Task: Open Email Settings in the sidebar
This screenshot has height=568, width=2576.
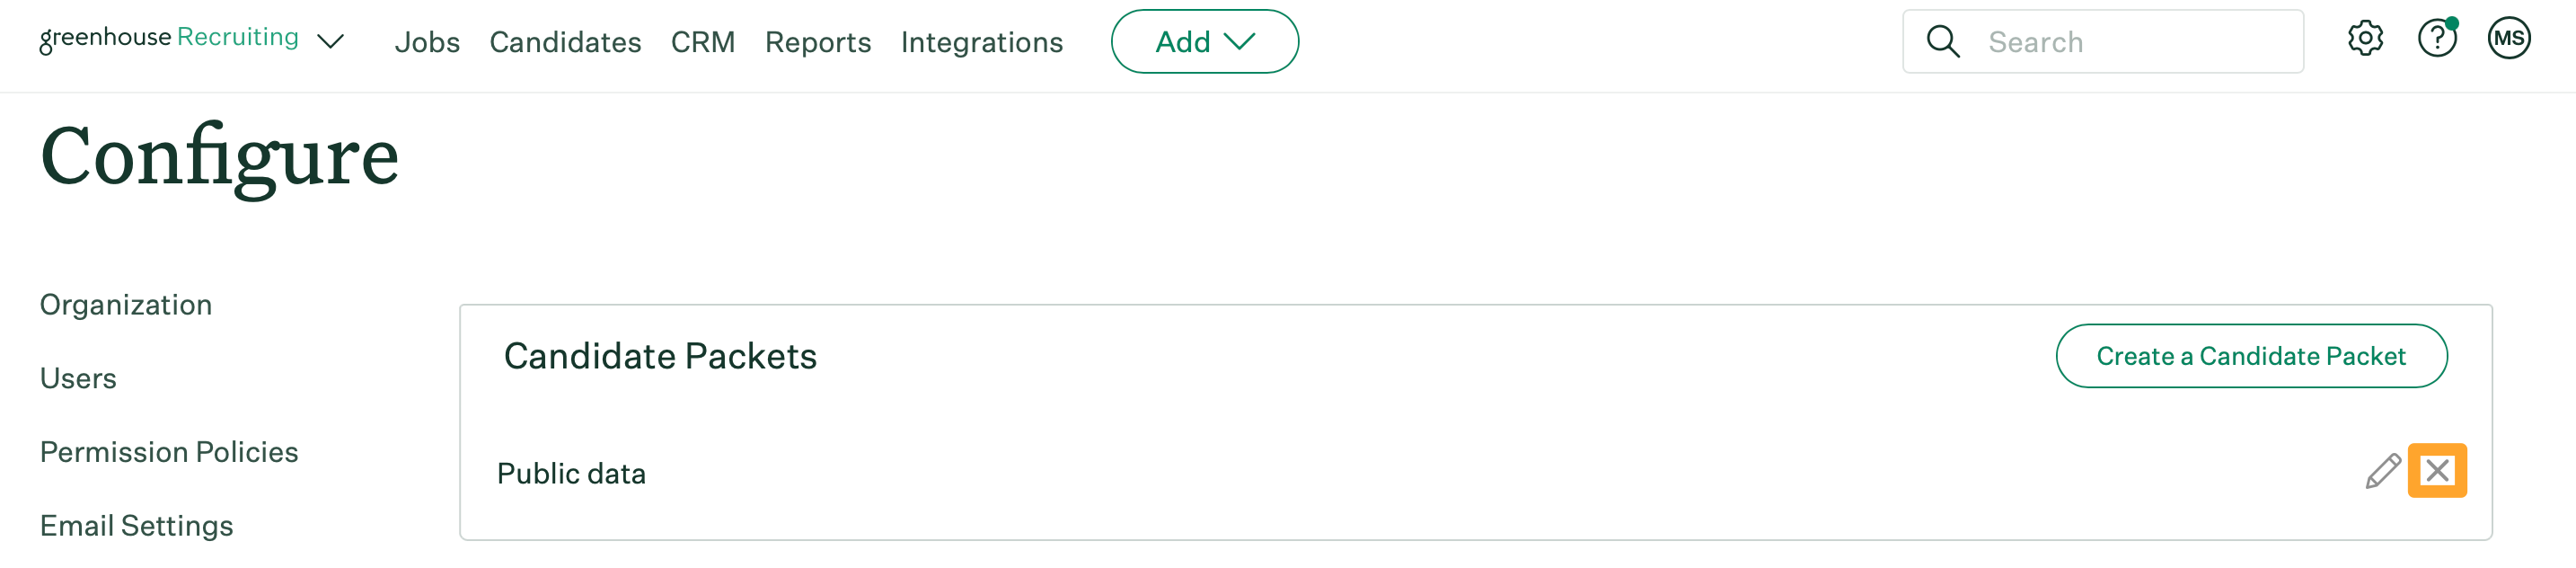Action: [x=136, y=526]
